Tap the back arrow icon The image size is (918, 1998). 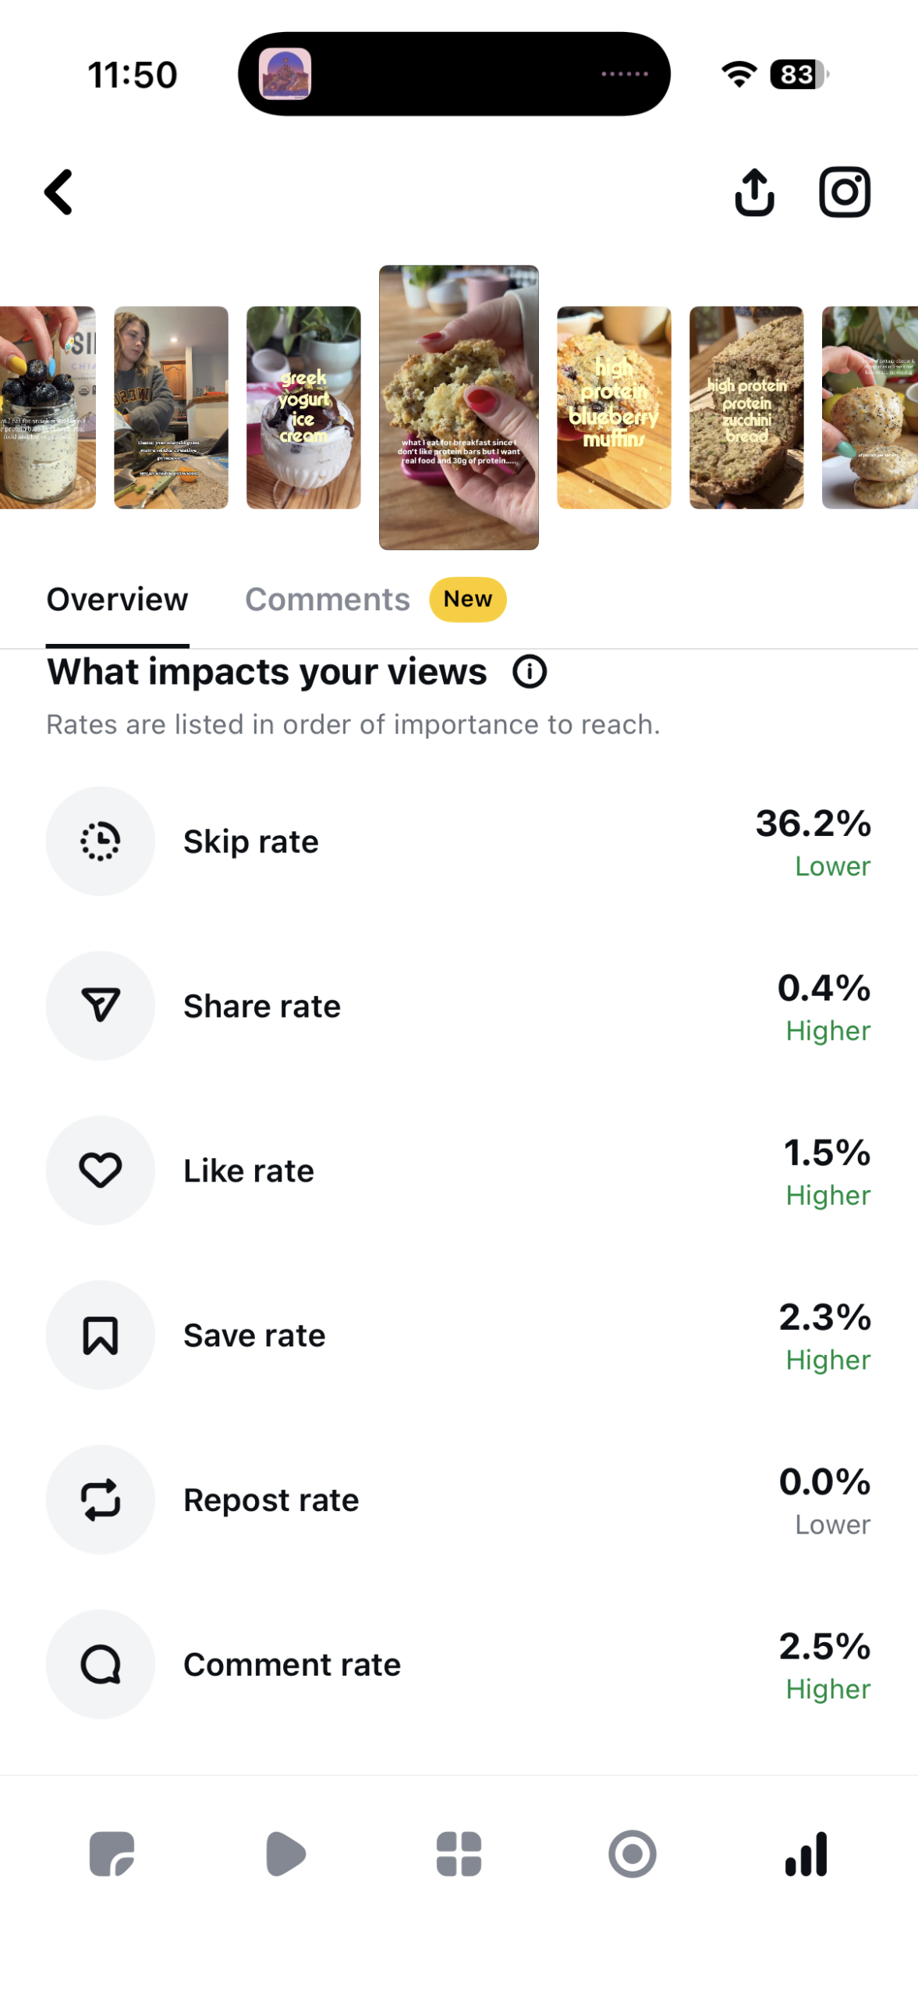point(58,191)
